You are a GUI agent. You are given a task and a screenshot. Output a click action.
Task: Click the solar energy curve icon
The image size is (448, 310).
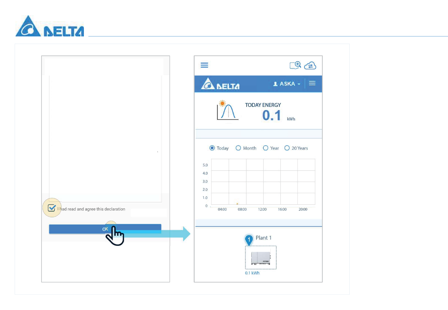coord(228,110)
